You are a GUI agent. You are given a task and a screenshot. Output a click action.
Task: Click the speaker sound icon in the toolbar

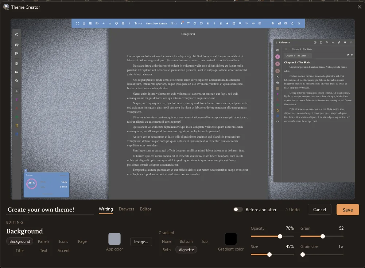(x=253, y=23)
